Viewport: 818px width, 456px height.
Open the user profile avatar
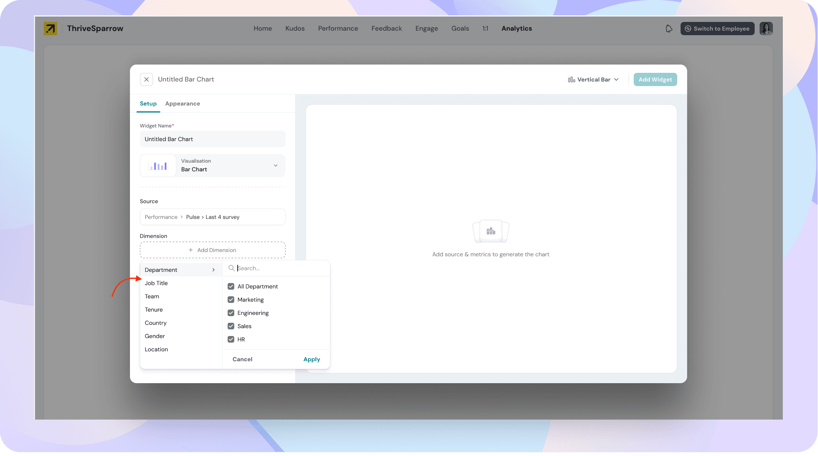(766, 29)
